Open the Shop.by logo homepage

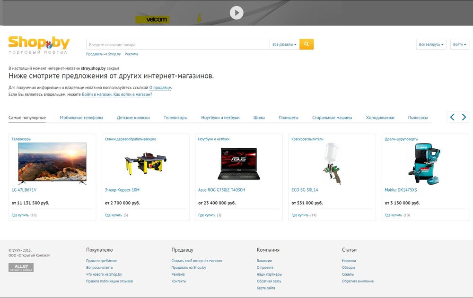[x=39, y=45]
